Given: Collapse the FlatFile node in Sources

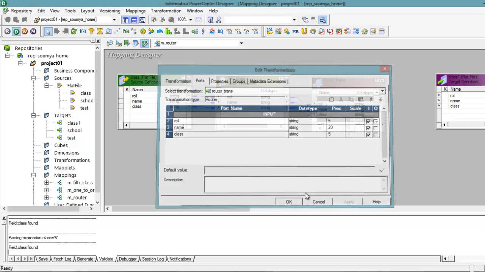Looking at the screenshot, I should click(x=47, y=86).
